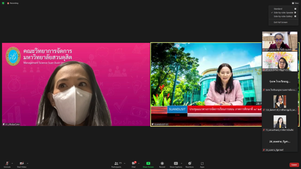Click the 01 participant name label on pink video
Viewport: 301px width, 169px height.
point(13,124)
